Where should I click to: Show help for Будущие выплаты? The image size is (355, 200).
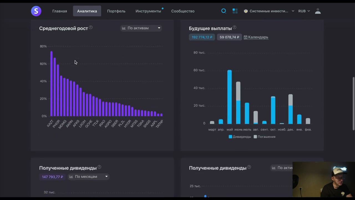click(234, 27)
